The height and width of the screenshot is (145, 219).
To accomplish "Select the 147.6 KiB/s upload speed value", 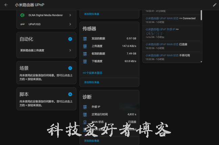I will pos(129,46).
